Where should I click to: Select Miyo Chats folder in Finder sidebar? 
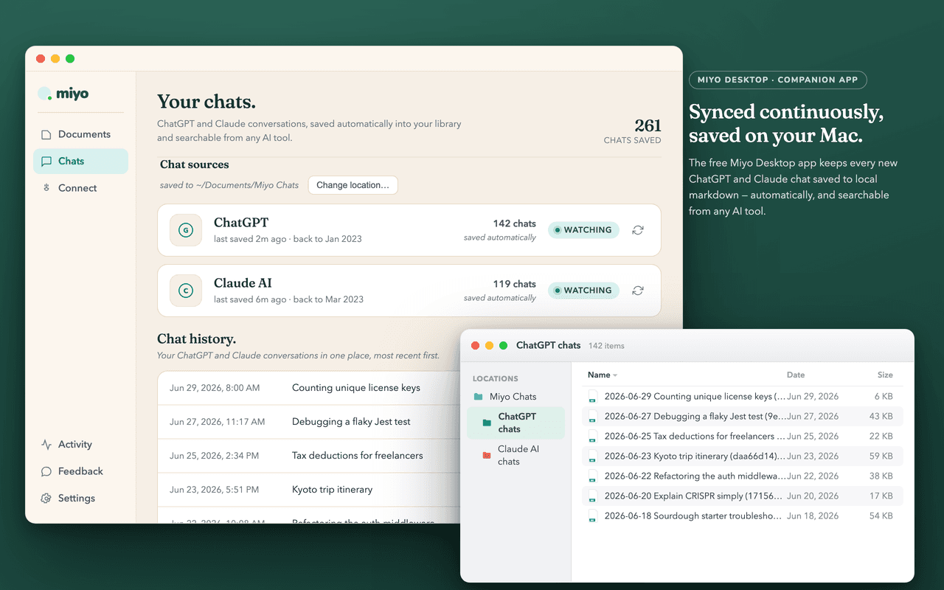point(516,397)
